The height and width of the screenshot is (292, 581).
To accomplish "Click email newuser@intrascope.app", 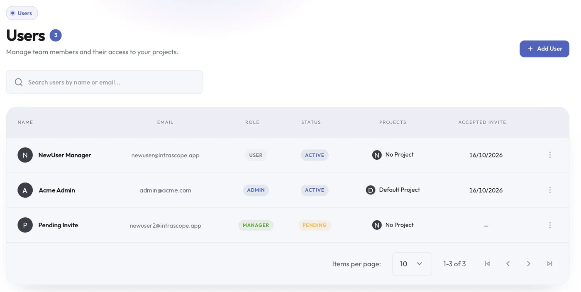I will (166, 155).
